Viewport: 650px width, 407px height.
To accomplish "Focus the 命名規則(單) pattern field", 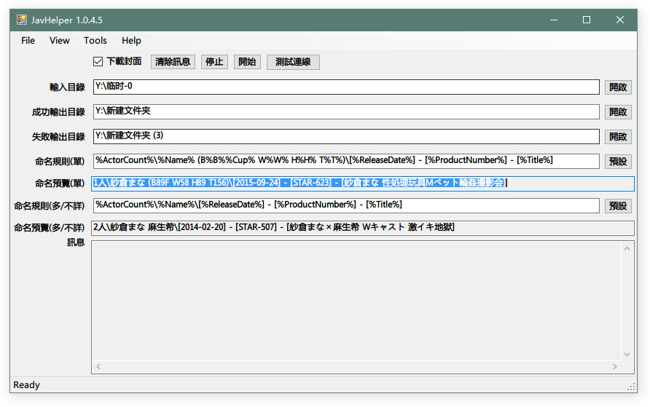I will pyautogui.click(x=346, y=161).
